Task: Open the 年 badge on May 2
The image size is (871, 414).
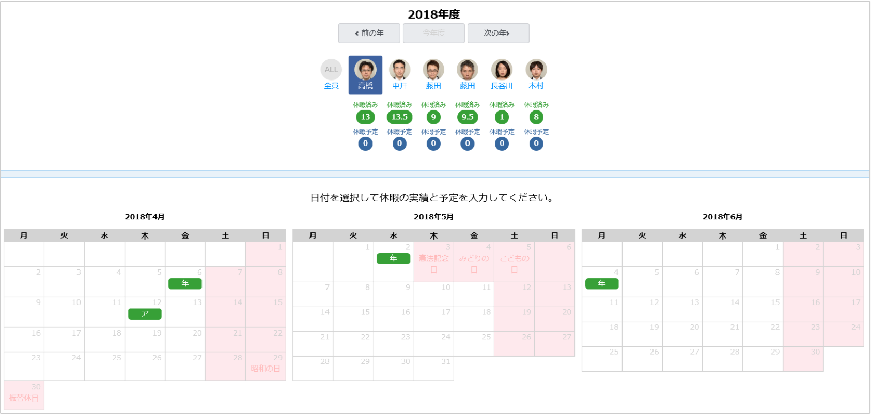Action: tap(393, 259)
